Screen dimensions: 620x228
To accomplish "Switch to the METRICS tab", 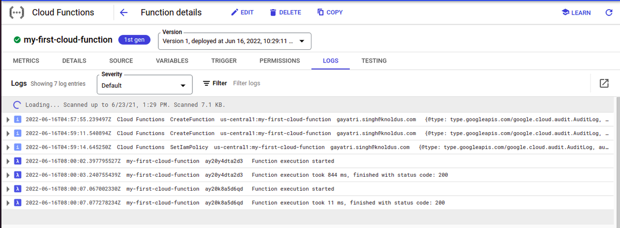I will click(x=26, y=61).
